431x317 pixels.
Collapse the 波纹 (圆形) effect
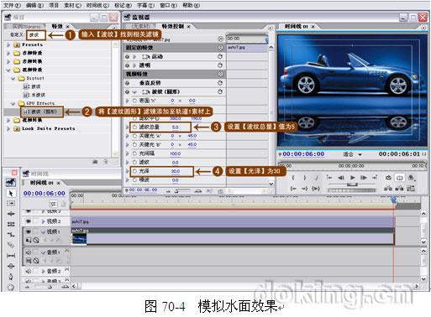(134, 91)
